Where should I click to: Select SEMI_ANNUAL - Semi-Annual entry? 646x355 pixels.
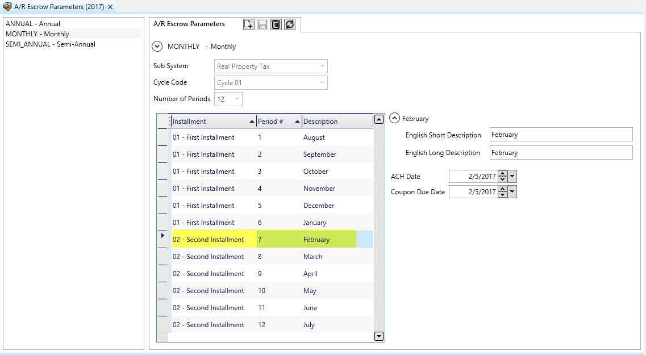(x=51, y=44)
